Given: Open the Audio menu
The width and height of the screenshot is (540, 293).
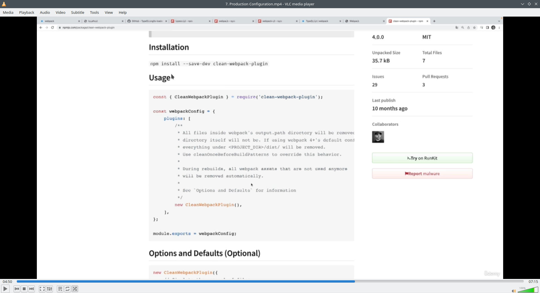Looking at the screenshot, I should [45, 12].
